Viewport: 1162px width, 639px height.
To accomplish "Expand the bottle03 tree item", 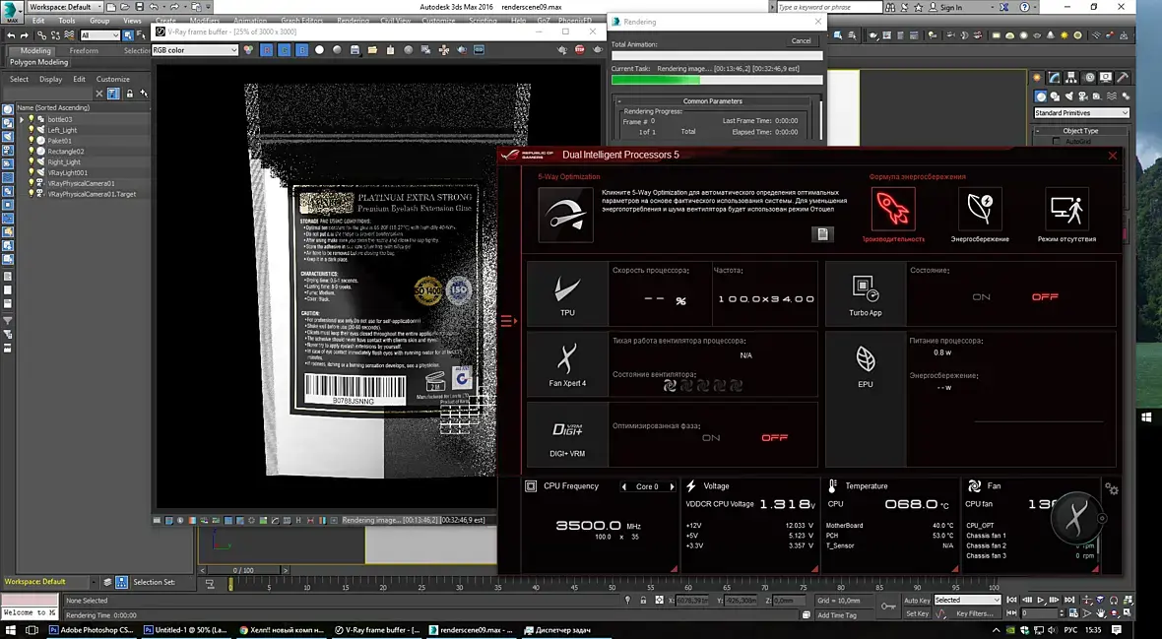I will point(22,119).
